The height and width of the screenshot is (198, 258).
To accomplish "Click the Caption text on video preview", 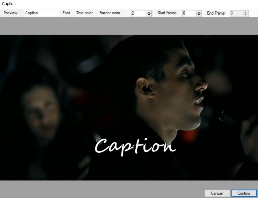I will (135, 147).
